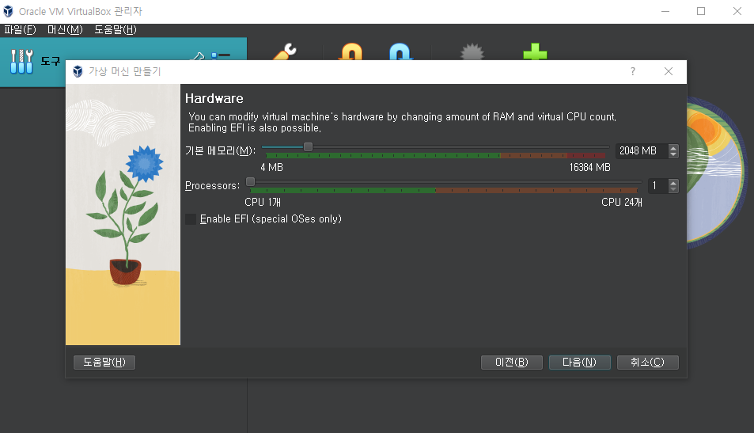Image resolution: width=754 pixels, height=433 pixels.
Task: Close the VirtualBox manager window
Action: click(737, 11)
